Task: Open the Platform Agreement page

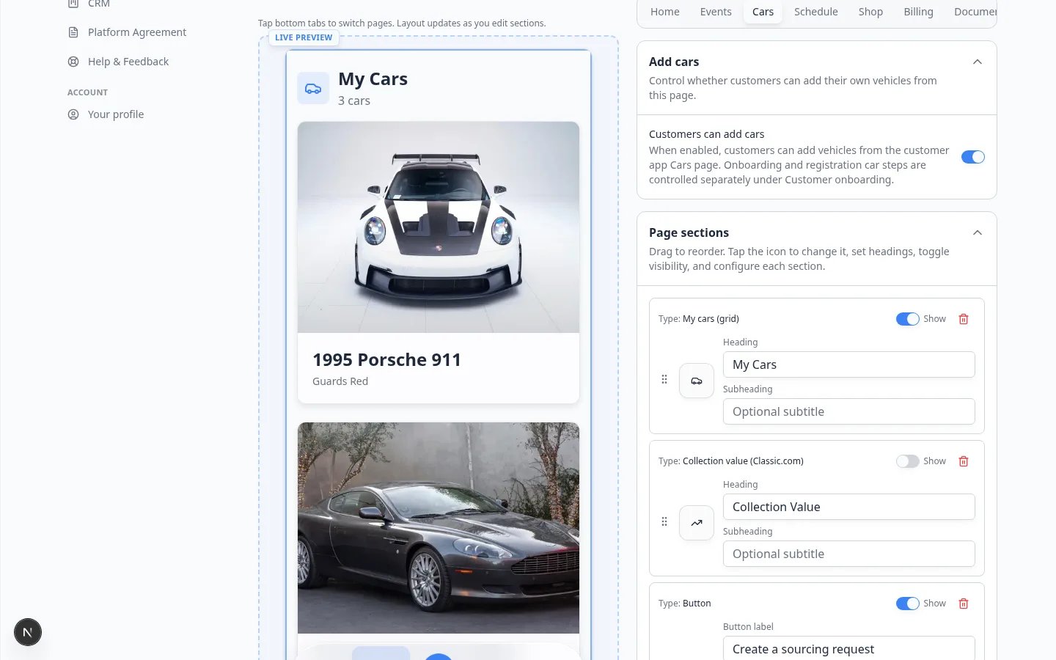Action: point(136,32)
